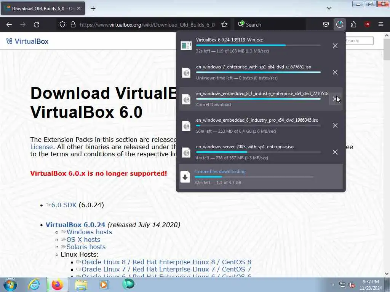Save page to Pocket
This screenshot has height=292, width=390.
(x=326, y=25)
